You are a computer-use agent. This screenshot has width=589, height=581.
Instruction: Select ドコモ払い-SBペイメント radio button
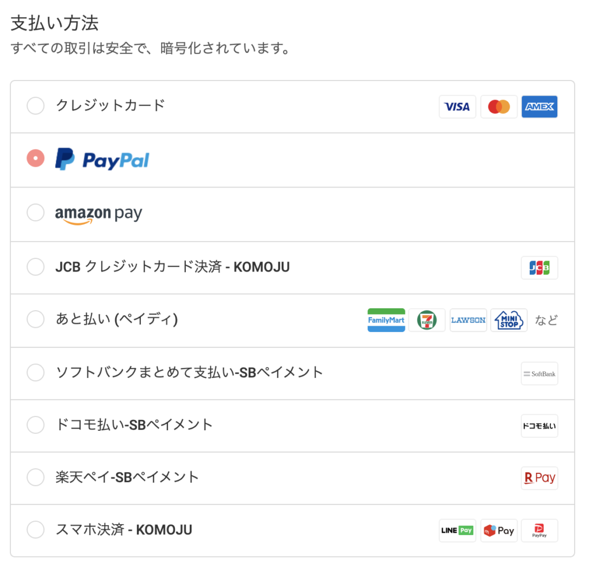coord(36,425)
